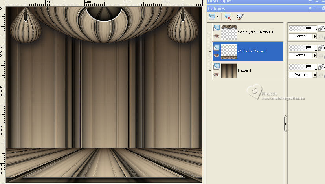Screen dimensions: 325x184
Task: Open blend mode dropdown for Raster 1
Action: point(315,74)
